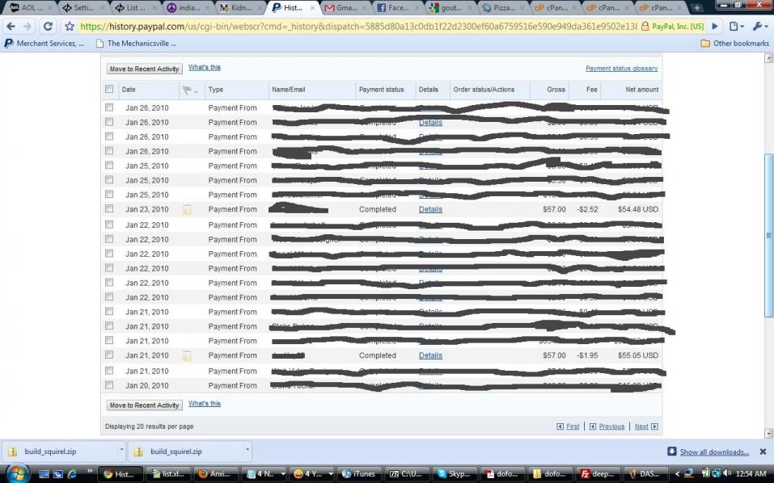Click the Go arrow beside address bar
This screenshot has width=774, height=483.
pyautogui.click(x=714, y=26)
